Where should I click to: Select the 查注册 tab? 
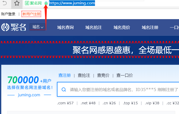pyautogui.click(x=65, y=75)
